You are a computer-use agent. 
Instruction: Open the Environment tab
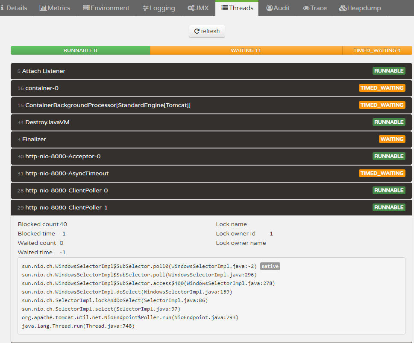(x=106, y=8)
